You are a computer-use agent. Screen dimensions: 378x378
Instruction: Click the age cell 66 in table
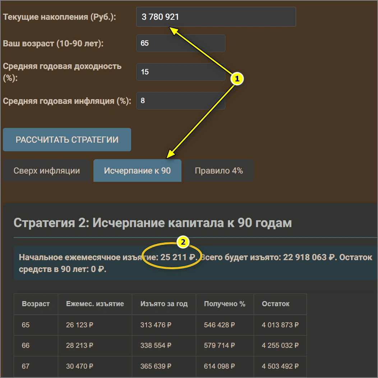pos(36,345)
